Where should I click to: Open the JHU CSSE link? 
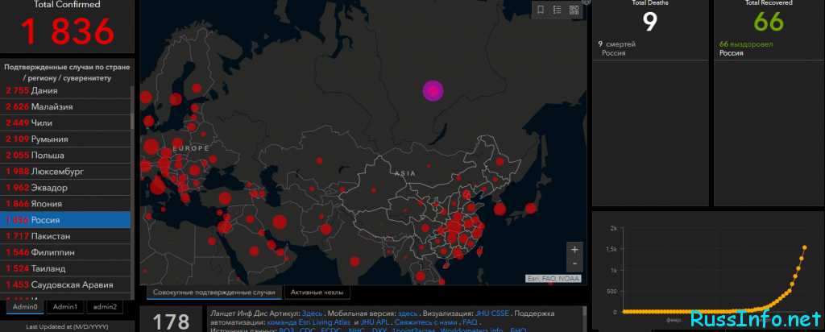[x=492, y=313]
